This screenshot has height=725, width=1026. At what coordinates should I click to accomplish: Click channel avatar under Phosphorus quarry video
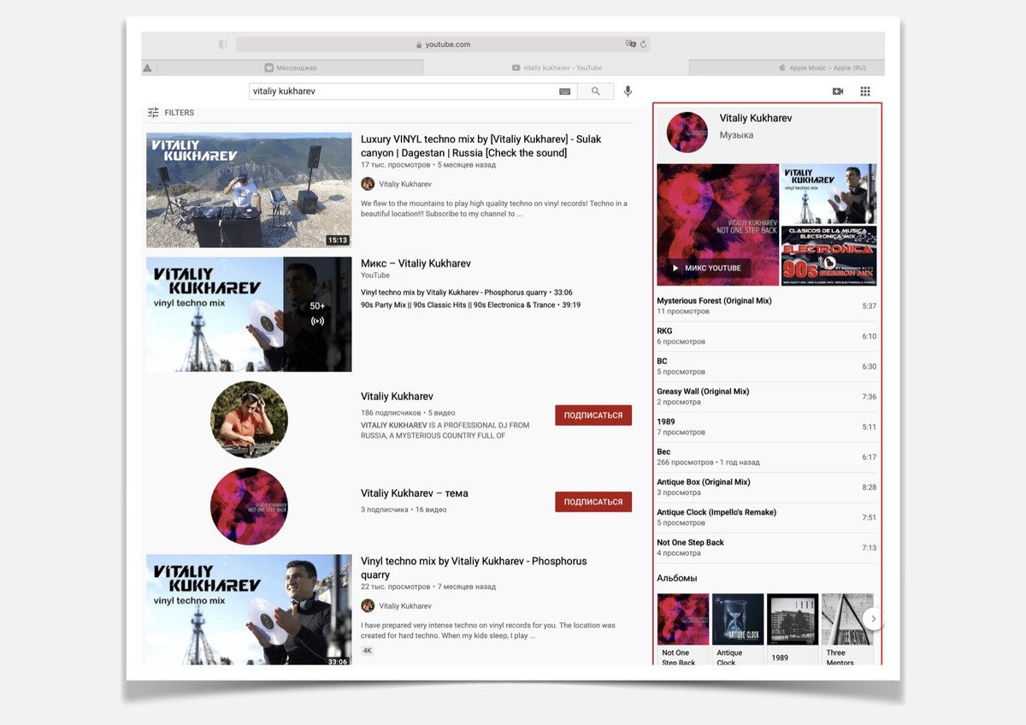point(368,605)
